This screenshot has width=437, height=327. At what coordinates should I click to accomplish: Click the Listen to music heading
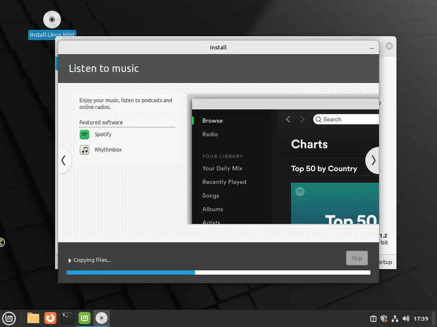(x=104, y=69)
